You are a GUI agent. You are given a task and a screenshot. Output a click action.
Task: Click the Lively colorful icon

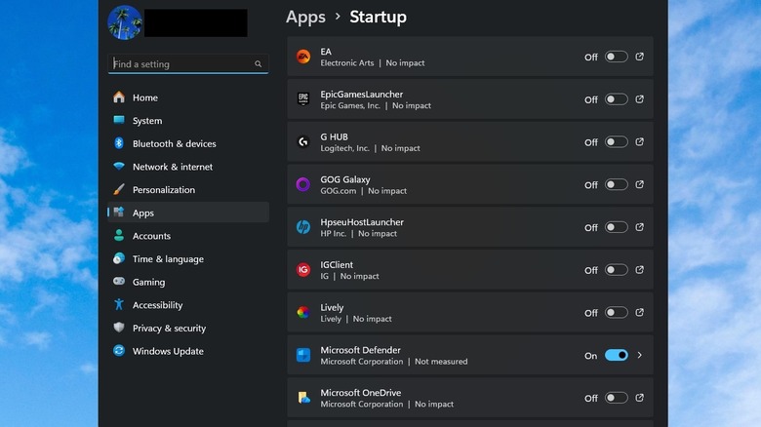point(303,313)
